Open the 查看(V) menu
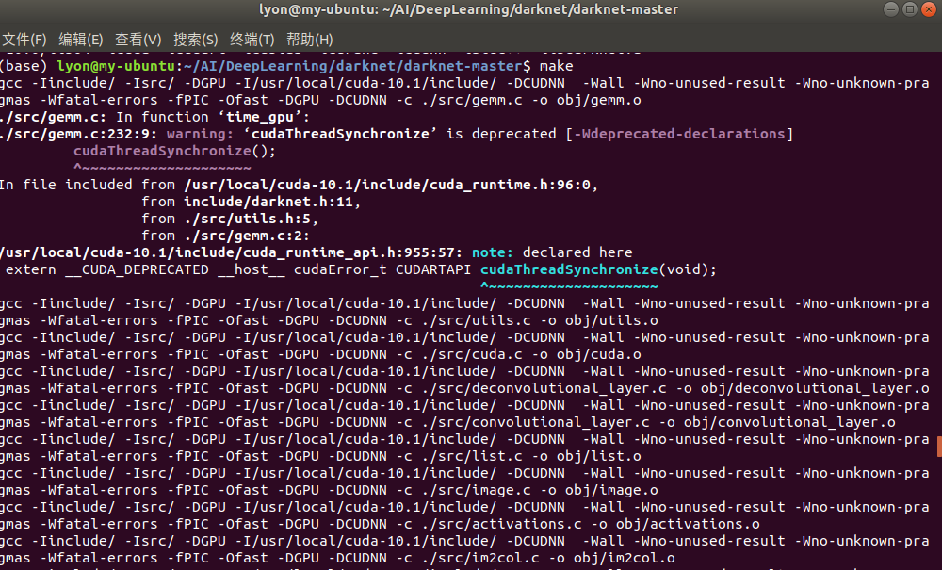 click(138, 40)
